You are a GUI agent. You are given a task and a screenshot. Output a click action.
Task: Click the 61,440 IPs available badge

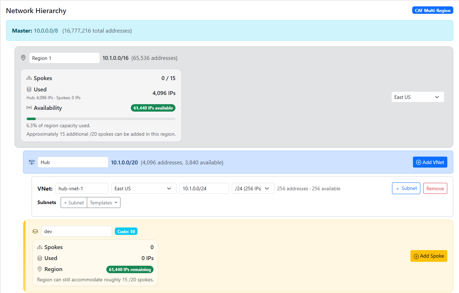(153, 108)
